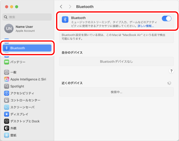Click the Bluetooth icon in the sidebar
179x141 pixels.
(7, 48)
